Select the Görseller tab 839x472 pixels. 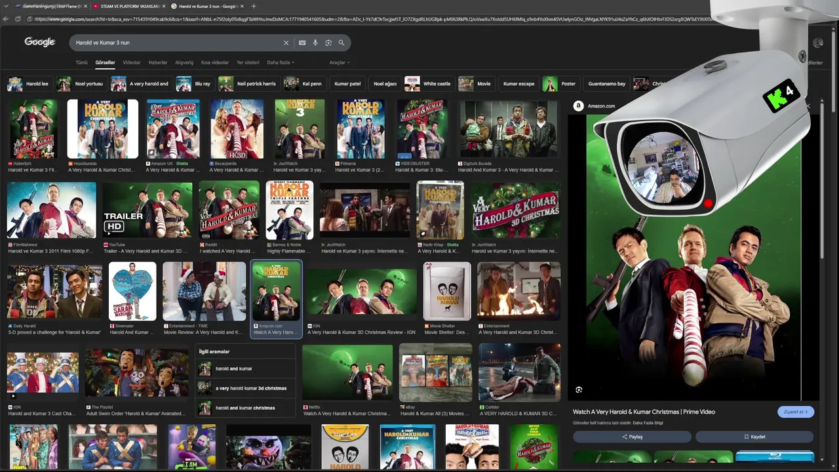tap(105, 63)
